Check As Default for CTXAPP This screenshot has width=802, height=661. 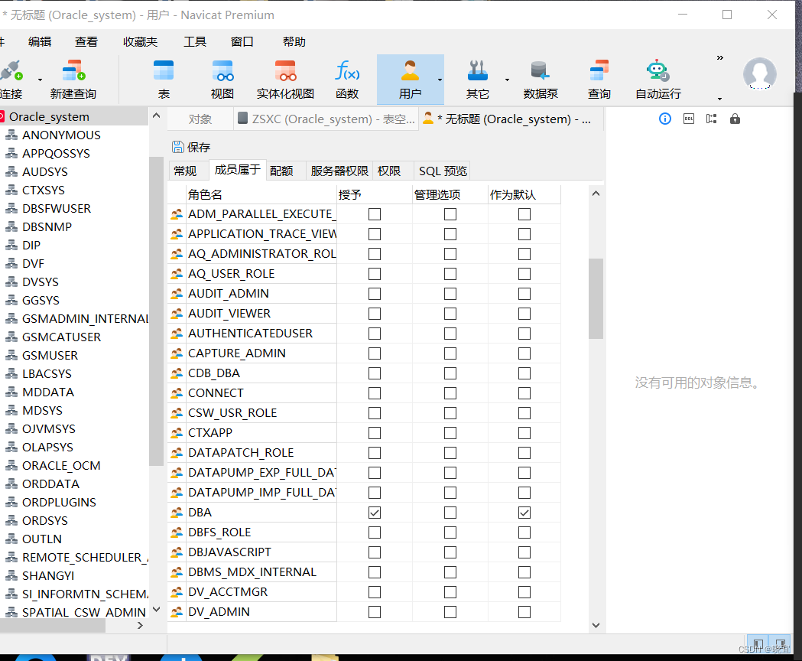(x=524, y=433)
